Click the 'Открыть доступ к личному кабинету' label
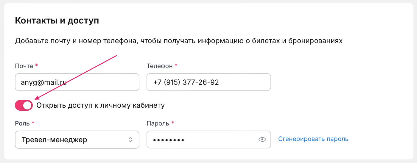 pyautogui.click(x=100, y=105)
